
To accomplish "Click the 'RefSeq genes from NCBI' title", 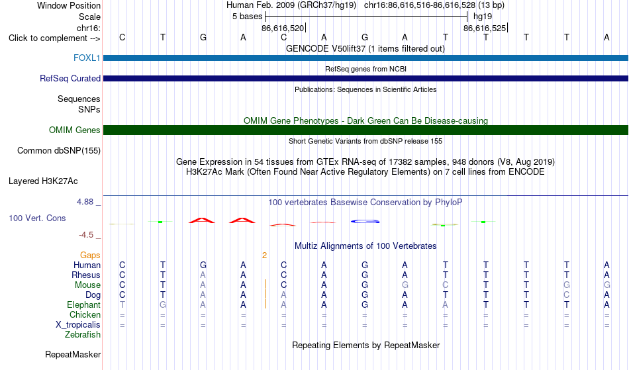I will (366, 69).
